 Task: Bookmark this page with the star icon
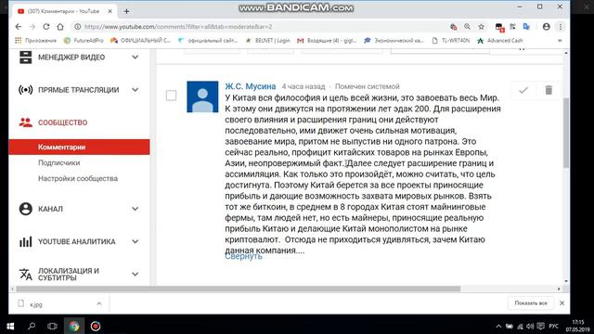(x=481, y=27)
